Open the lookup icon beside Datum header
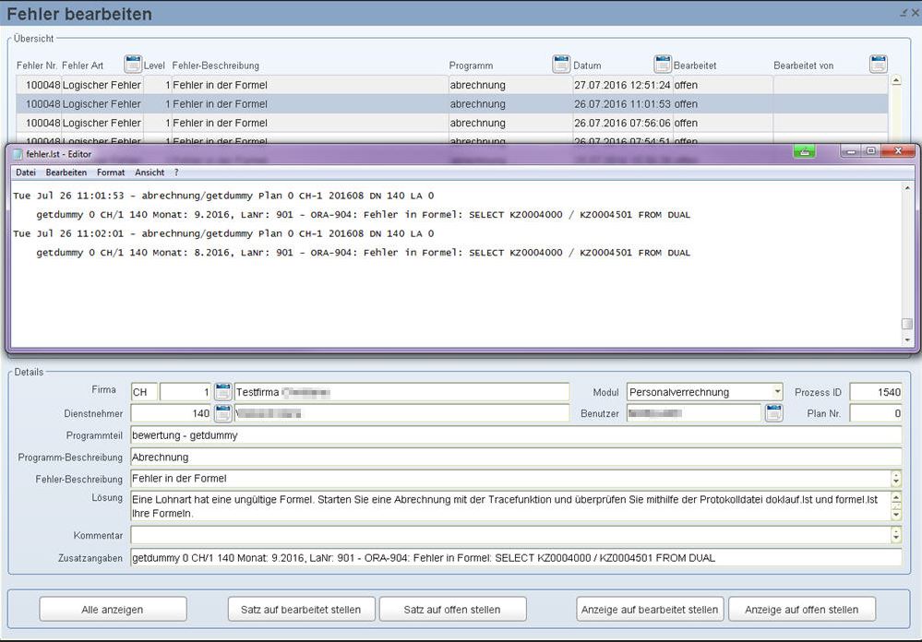 [663, 64]
